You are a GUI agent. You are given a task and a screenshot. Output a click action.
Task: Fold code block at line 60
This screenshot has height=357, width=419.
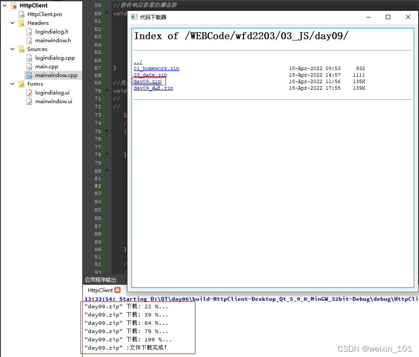click(x=107, y=13)
